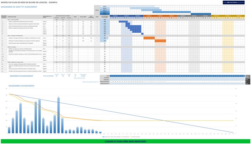Screen dimensions: 251x144
Task: Select the 'Développer des solutions logicielles' task cell
Action: click(x=25, y=41)
